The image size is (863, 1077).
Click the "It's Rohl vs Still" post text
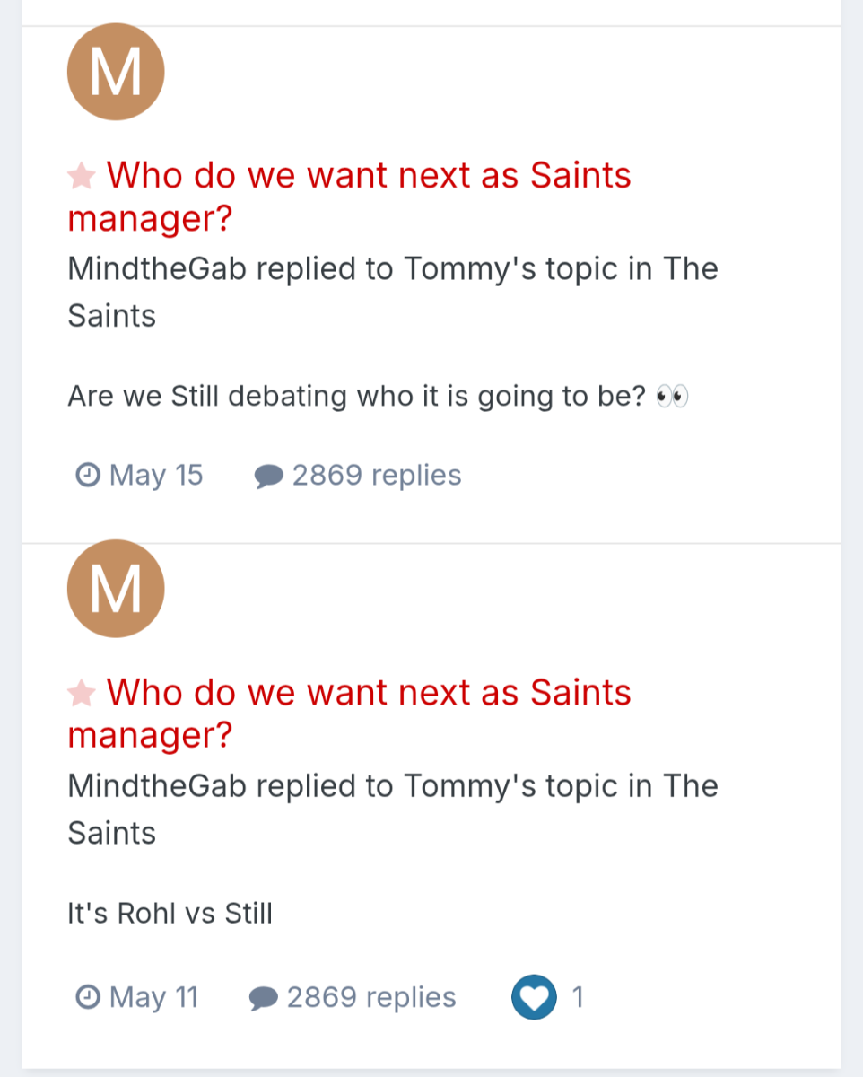point(170,914)
